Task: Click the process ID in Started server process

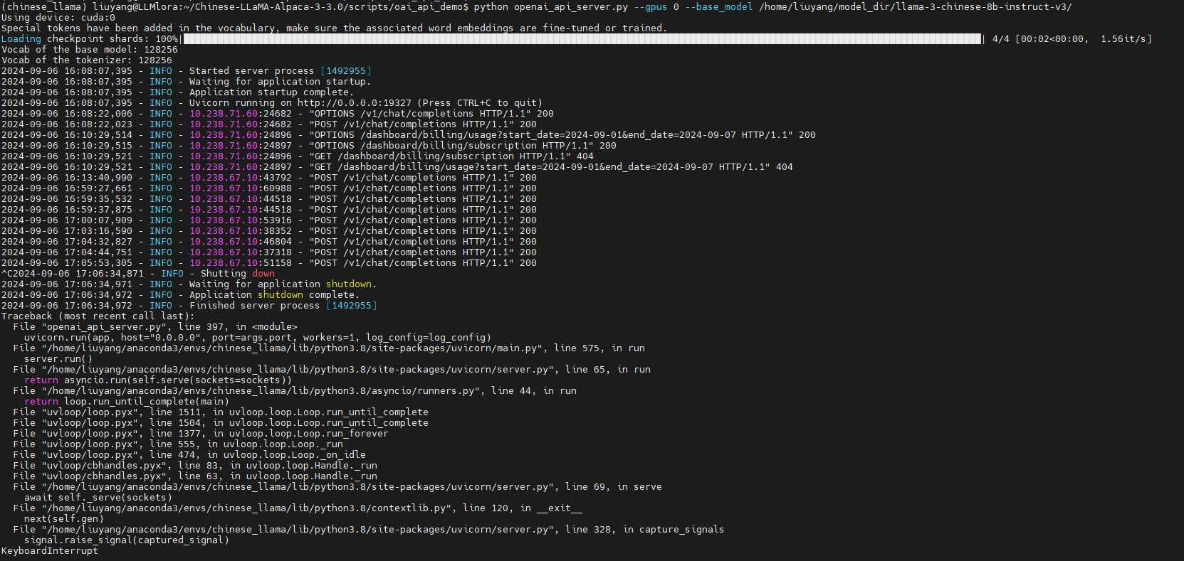Action: 346,71
